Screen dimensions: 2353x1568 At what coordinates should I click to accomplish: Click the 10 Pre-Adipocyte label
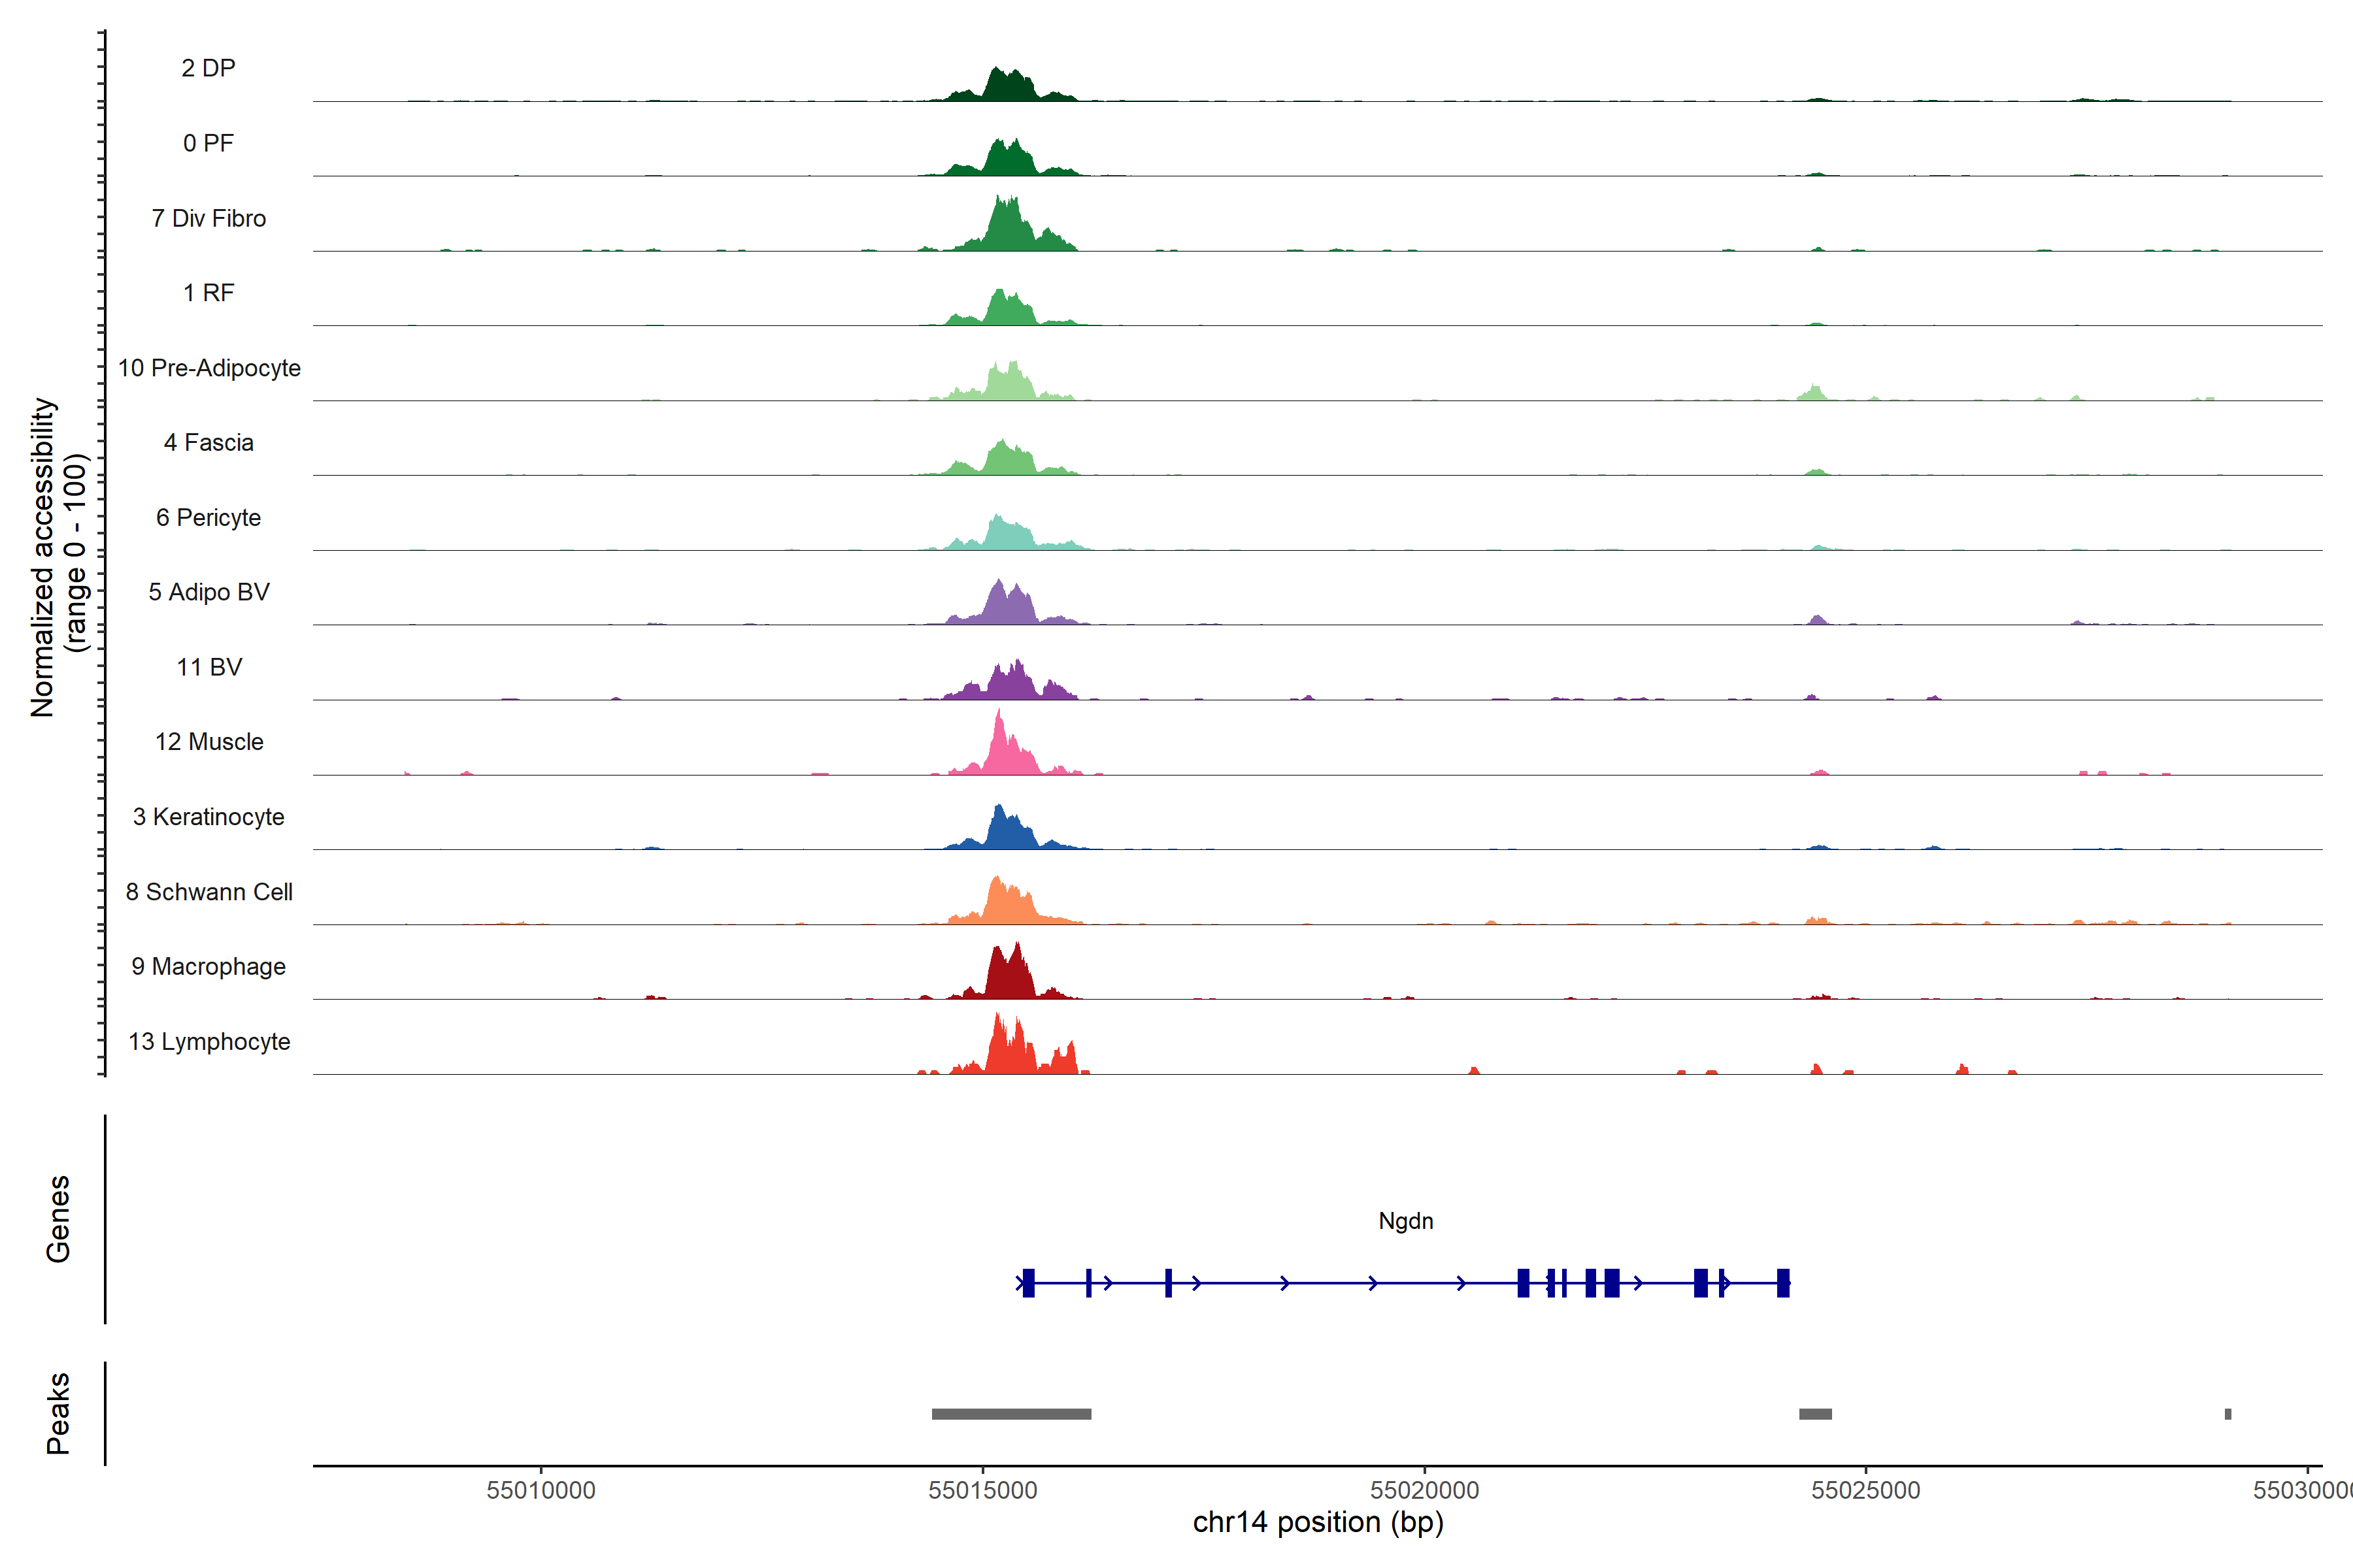[209, 368]
